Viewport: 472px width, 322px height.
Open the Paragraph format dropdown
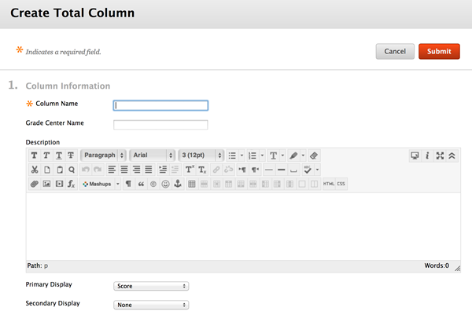pyautogui.click(x=103, y=156)
